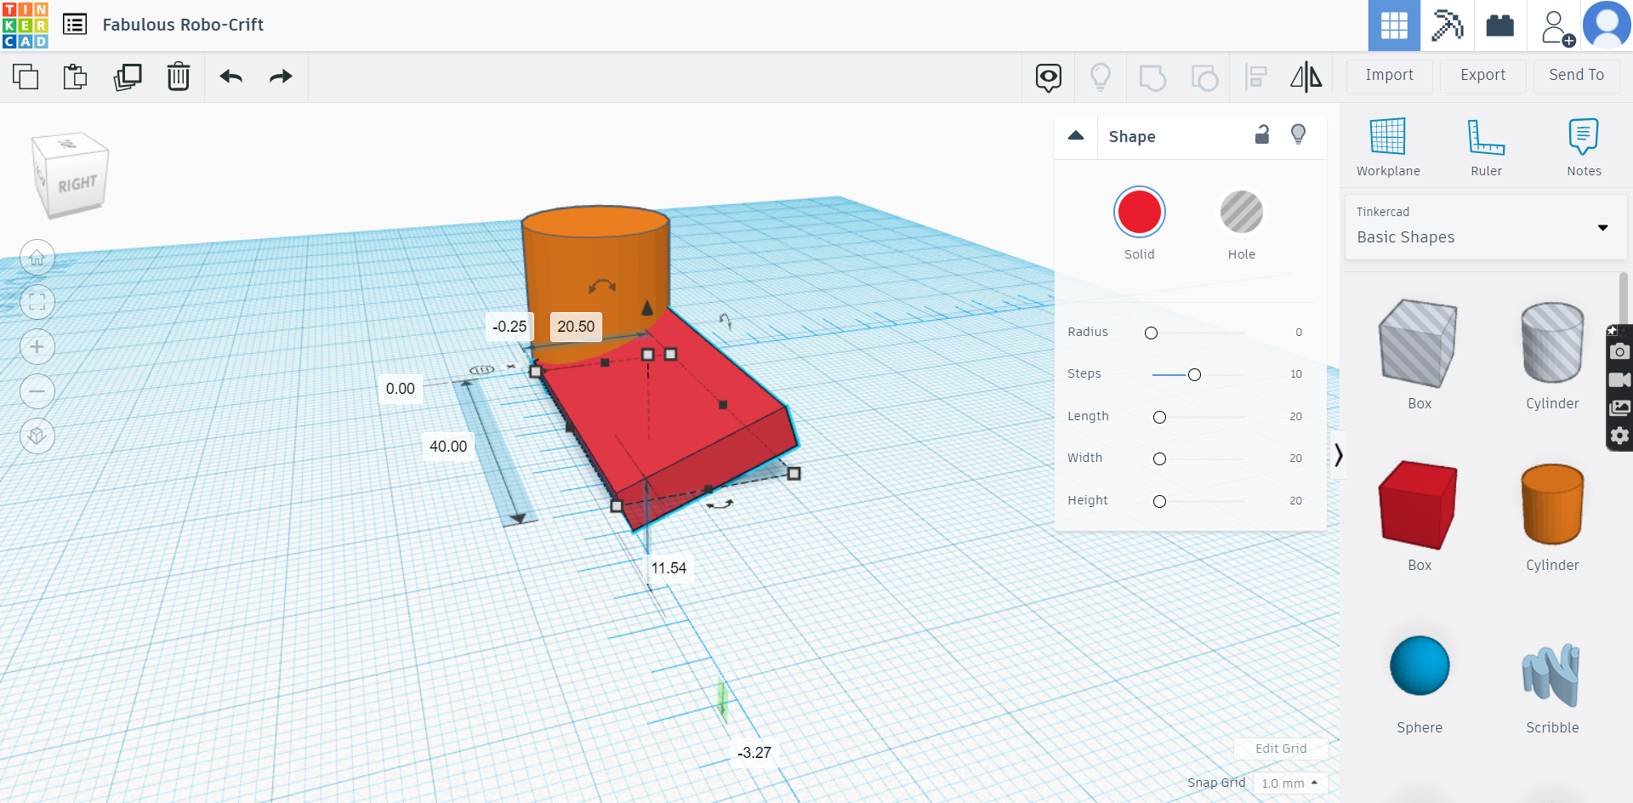
Task: Click the Edit Grid button
Action: (x=1281, y=749)
